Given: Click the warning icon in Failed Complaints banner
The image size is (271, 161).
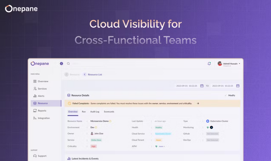Looking at the screenshot, I should [x=70, y=103].
